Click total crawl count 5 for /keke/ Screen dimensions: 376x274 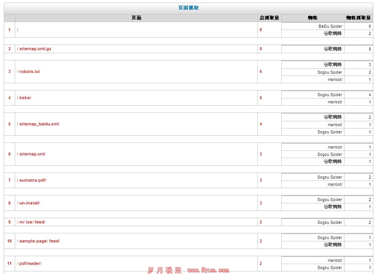(261, 98)
